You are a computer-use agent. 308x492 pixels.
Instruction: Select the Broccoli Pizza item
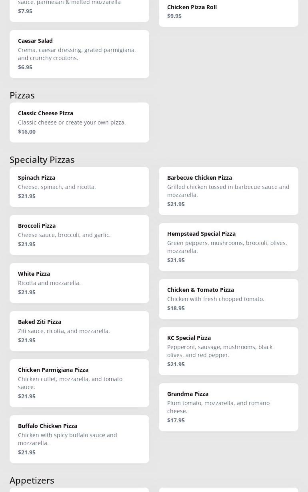79,235
